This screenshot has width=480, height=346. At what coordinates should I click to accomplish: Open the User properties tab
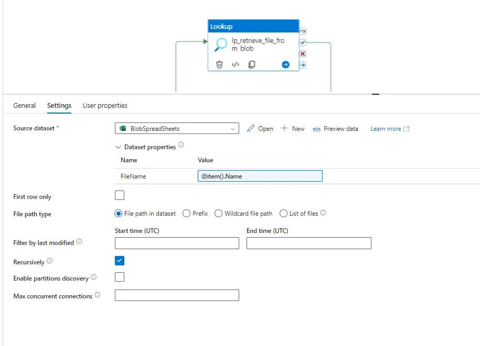point(105,105)
